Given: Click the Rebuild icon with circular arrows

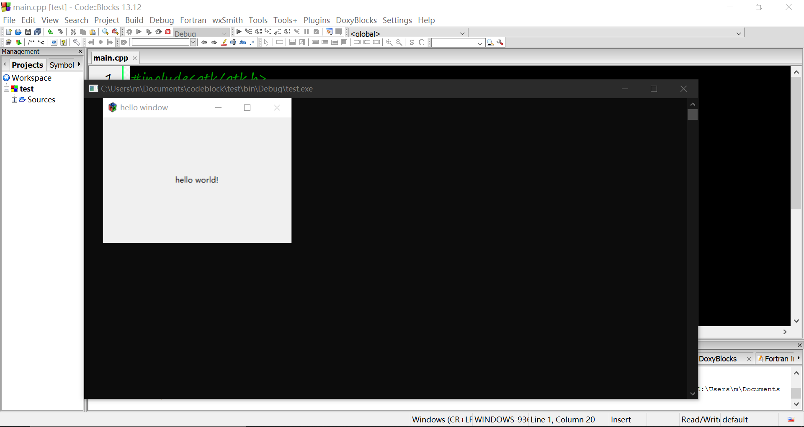Looking at the screenshot, I should [x=158, y=32].
